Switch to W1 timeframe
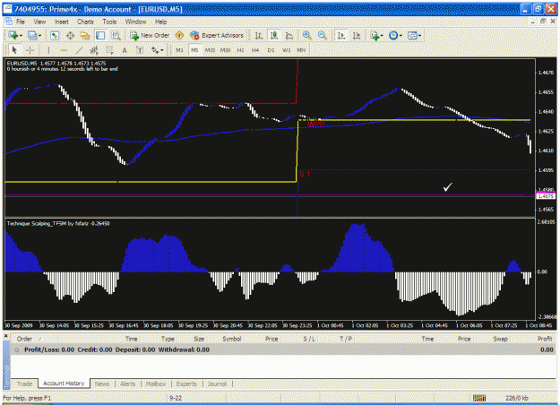Viewport: 560px width, 405px height. pos(287,50)
